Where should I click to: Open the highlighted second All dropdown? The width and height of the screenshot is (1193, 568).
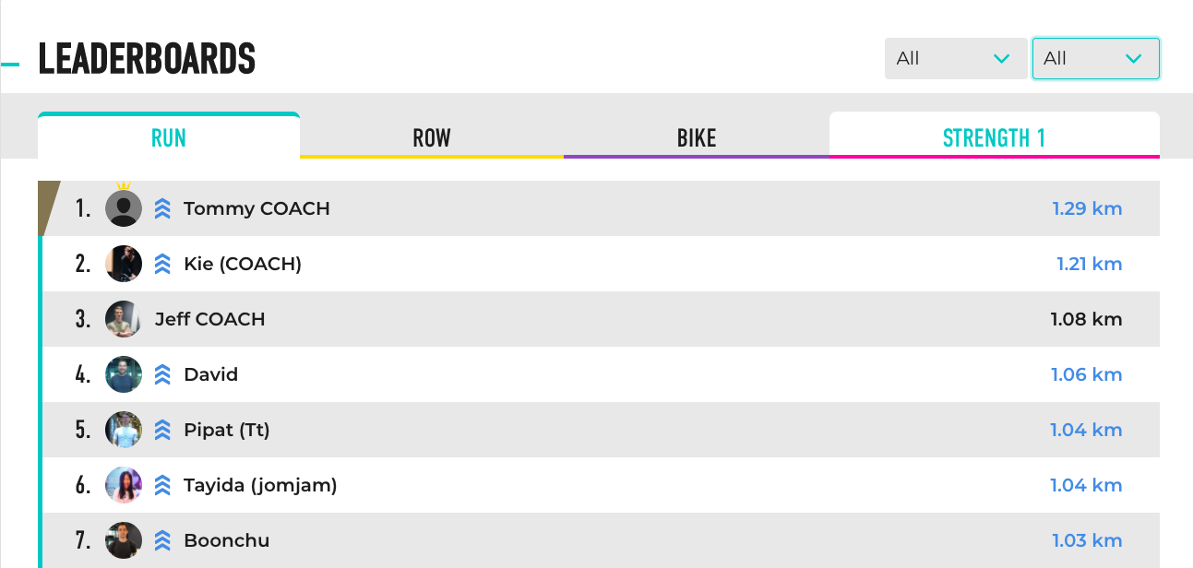1095,58
